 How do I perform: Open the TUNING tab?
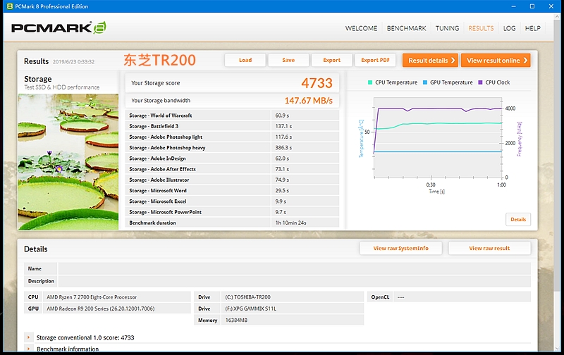(447, 28)
